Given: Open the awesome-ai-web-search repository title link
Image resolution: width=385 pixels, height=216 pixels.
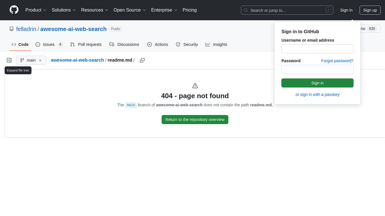Looking at the screenshot, I should tap(73, 29).
